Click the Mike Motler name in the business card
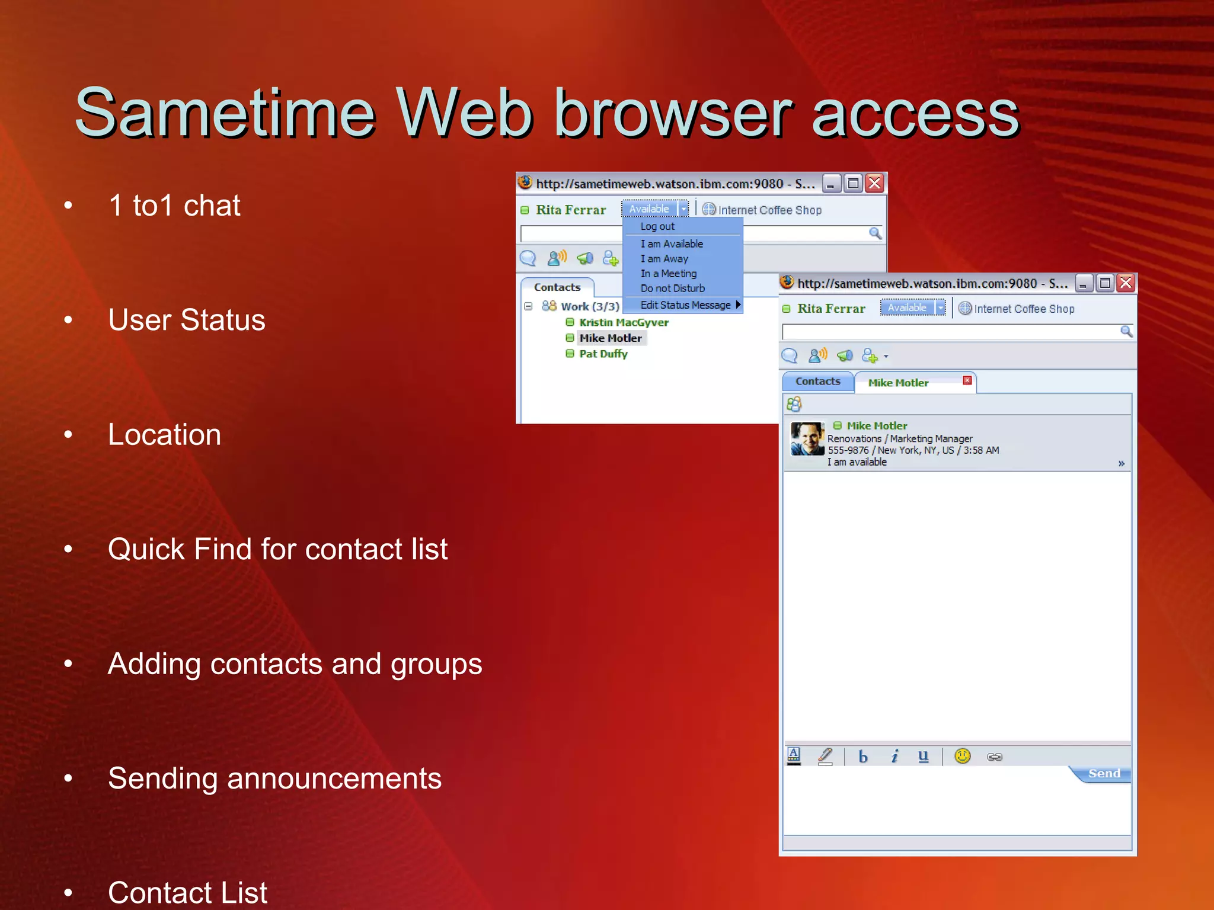 click(877, 425)
